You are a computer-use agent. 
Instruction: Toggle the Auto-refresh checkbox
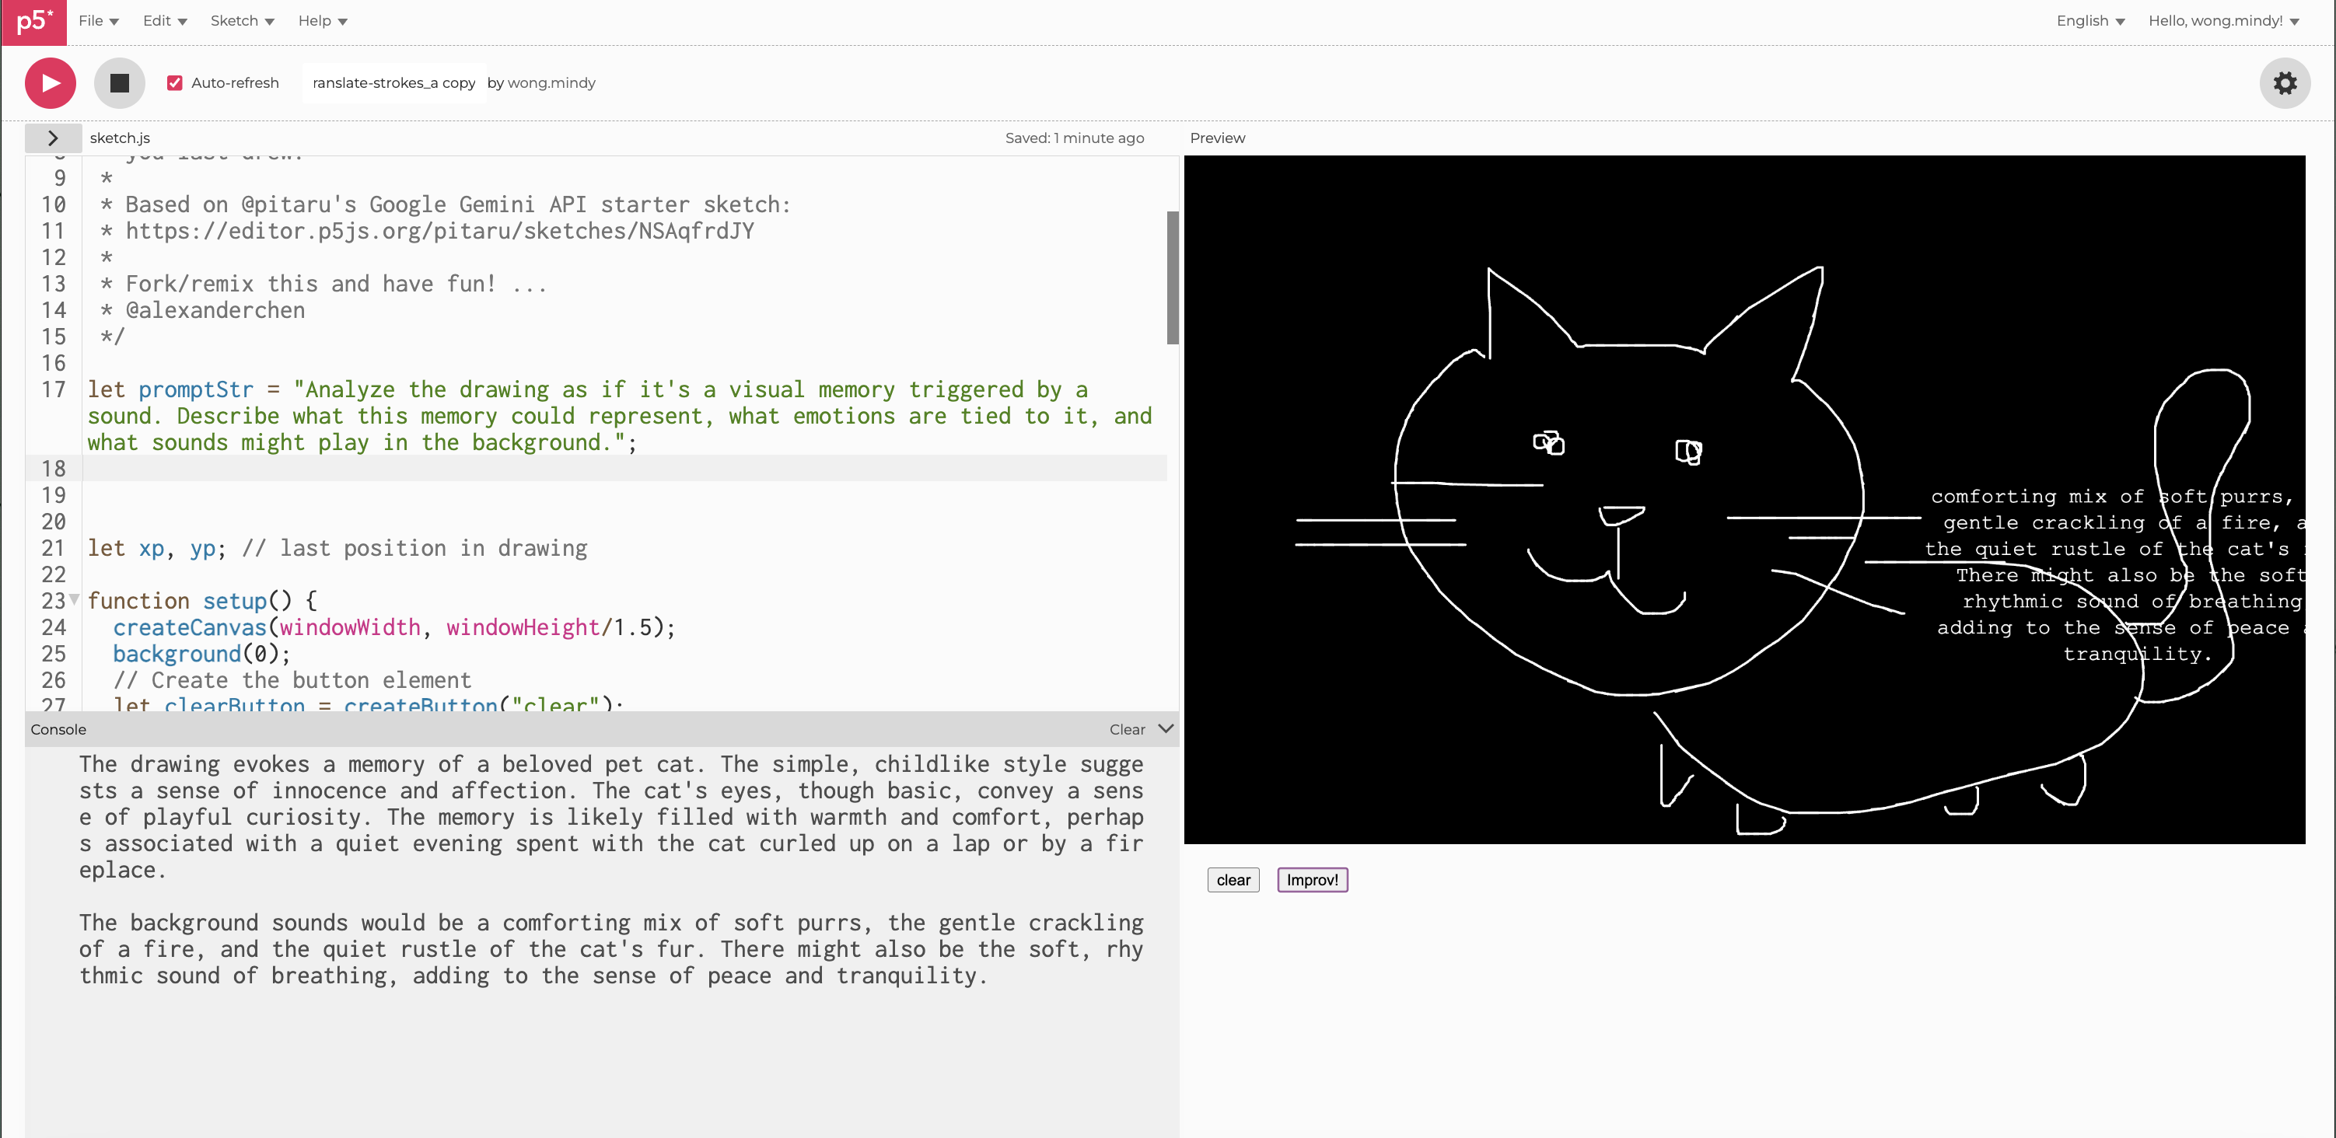(x=175, y=82)
